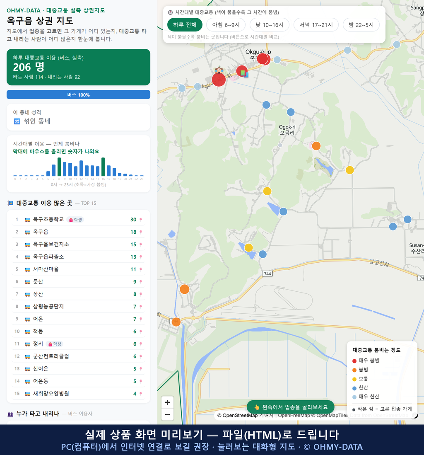Click the bus icon next to 신어은

point(28,369)
